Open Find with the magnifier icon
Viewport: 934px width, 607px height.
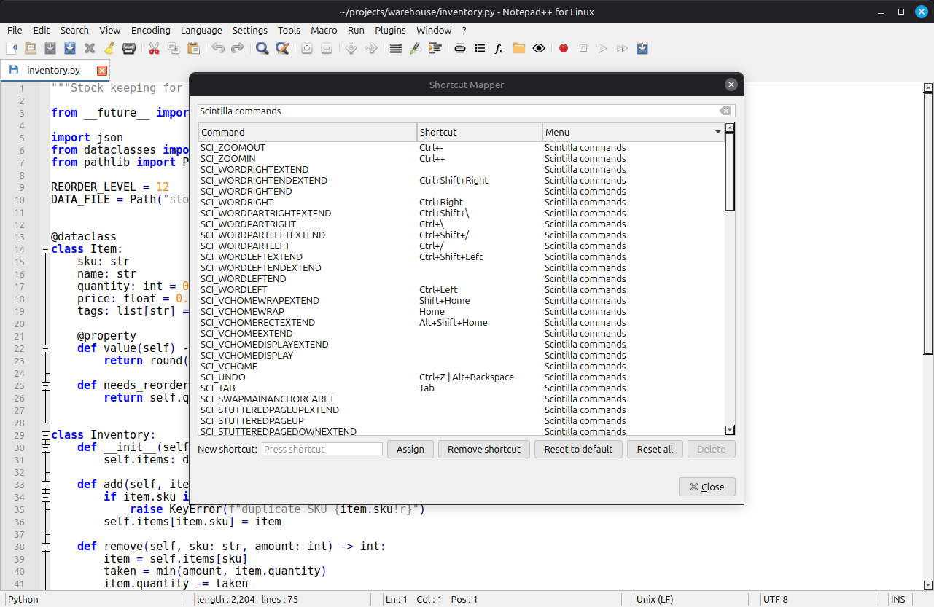click(262, 48)
